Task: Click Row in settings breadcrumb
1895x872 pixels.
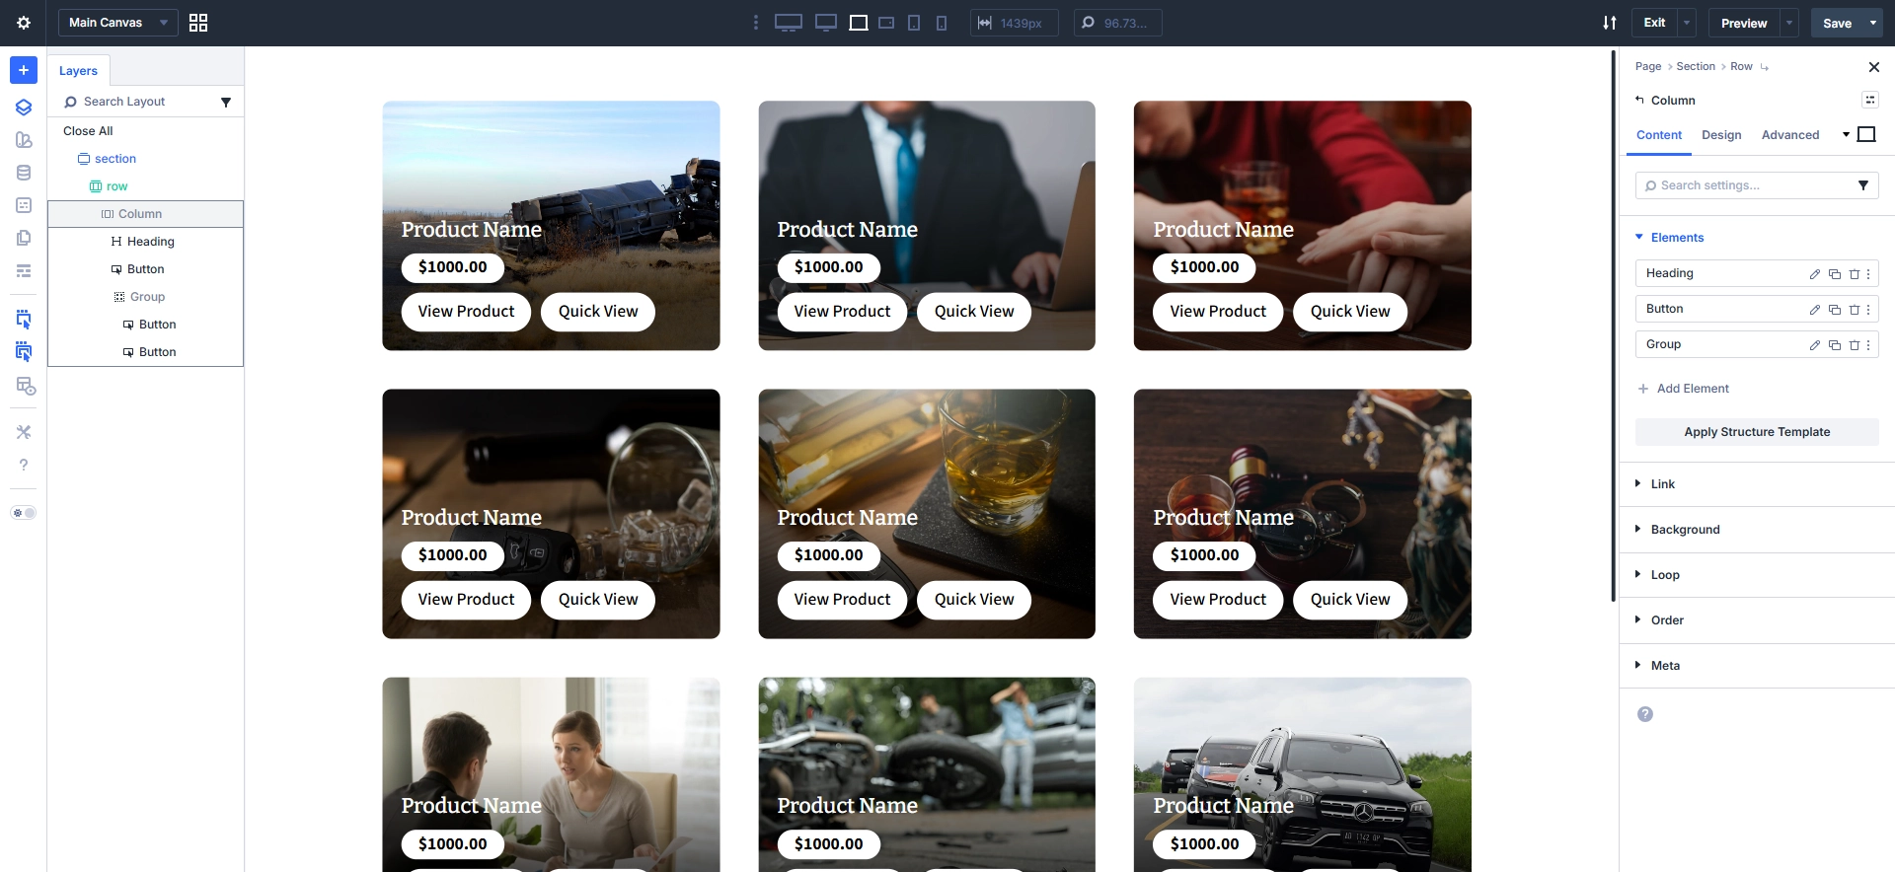Action: 1741,66
